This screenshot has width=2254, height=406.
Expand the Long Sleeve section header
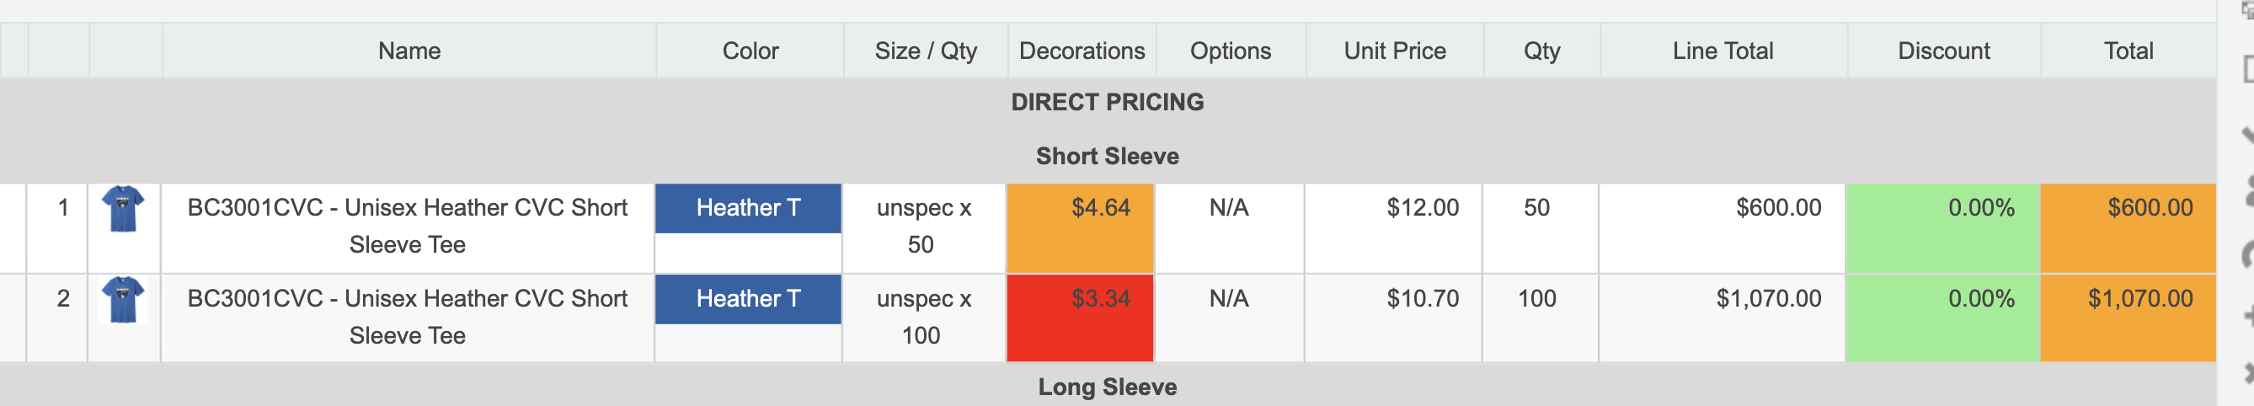[x=1107, y=387]
